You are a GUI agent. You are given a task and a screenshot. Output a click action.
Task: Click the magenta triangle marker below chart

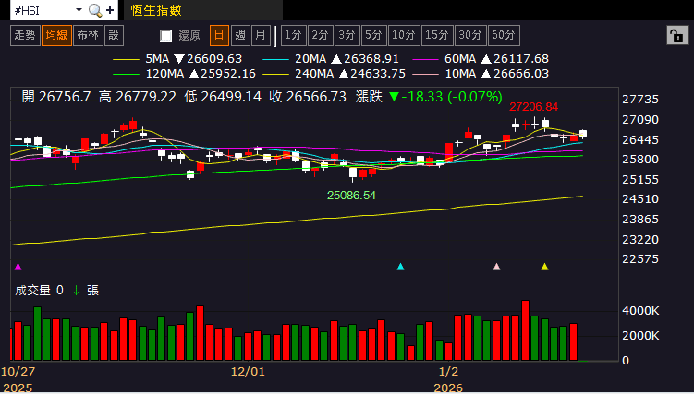18,267
